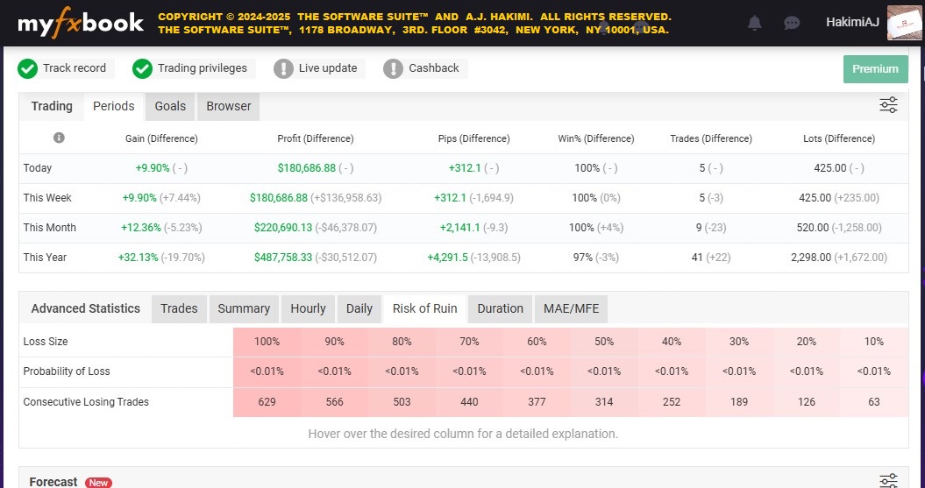Select the Risk of Ruin tab
Screen dimensions: 925x488
424,308
